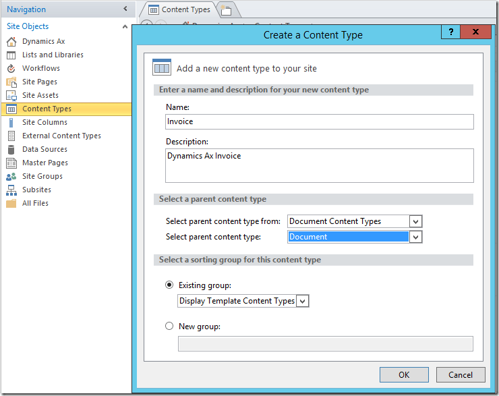Click the Site Groups people icon
Screen dimensions: 499x396
click(x=11, y=176)
